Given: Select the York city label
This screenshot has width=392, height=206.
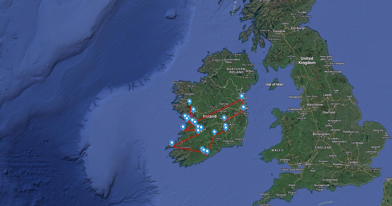Looking at the screenshot, I should coord(336,90).
